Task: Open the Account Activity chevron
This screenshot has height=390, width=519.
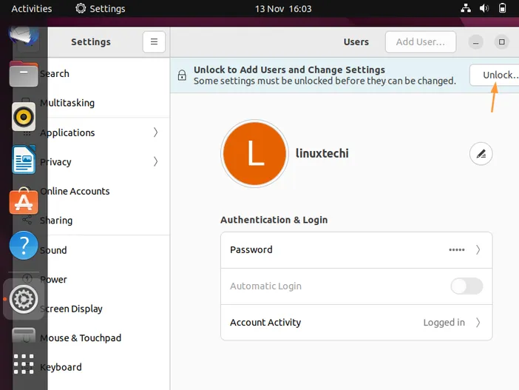Action: pos(478,322)
